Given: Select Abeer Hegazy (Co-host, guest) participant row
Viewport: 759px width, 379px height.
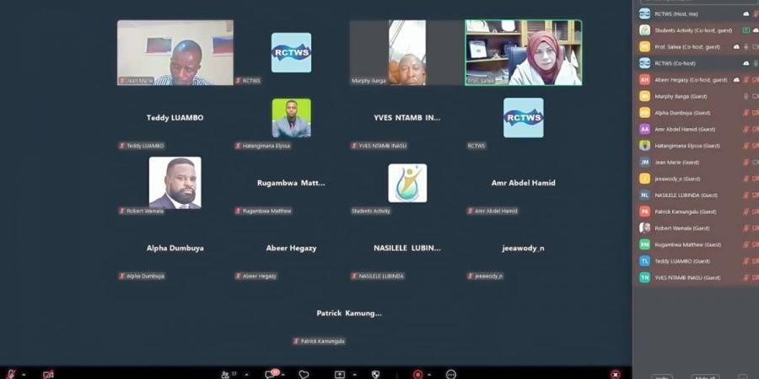Looking at the screenshot, I should (x=696, y=80).
